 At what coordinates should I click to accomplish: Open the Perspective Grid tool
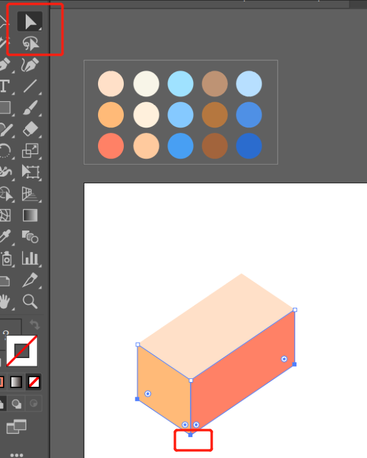click(30, 194)
